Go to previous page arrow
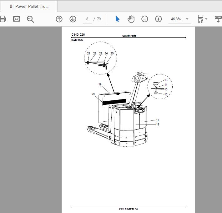Viewport: 222px width, 213px height. click(59, 19)
